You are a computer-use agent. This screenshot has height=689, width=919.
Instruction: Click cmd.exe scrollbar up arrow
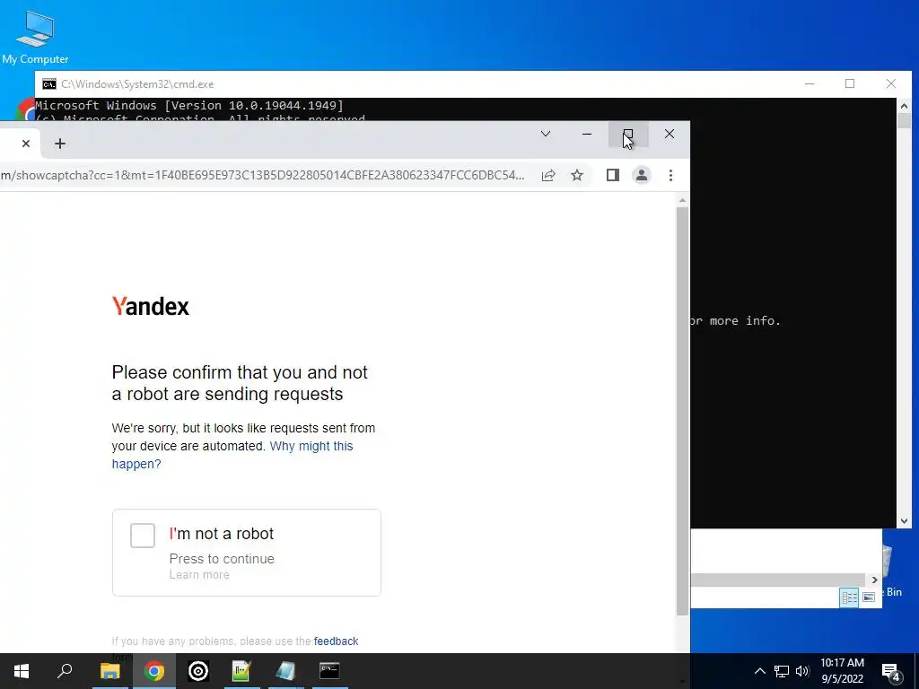click(x=904, y=106)
